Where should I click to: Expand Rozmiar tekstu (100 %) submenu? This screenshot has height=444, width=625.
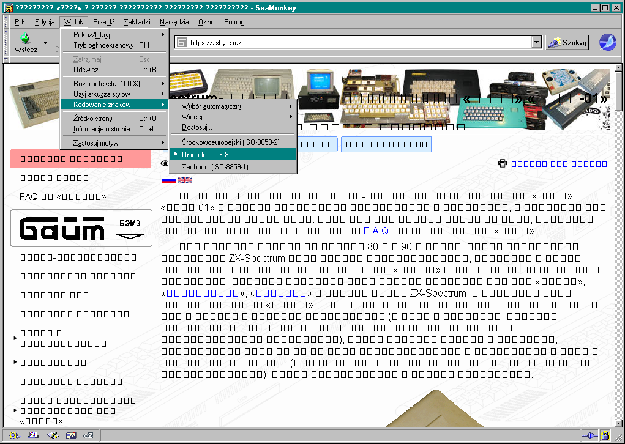coord(115,84)
